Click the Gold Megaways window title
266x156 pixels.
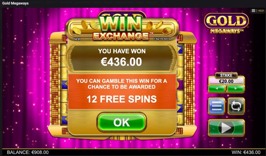click(x=15, y=3)
